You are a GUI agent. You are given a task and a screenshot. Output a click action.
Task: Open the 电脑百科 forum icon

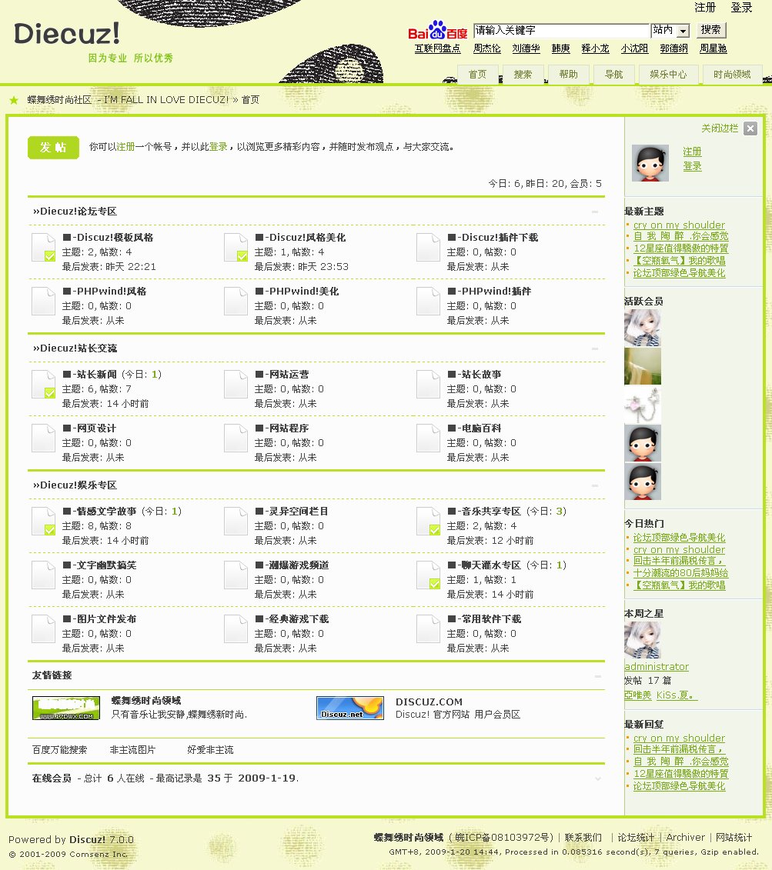tap(429, 438)
